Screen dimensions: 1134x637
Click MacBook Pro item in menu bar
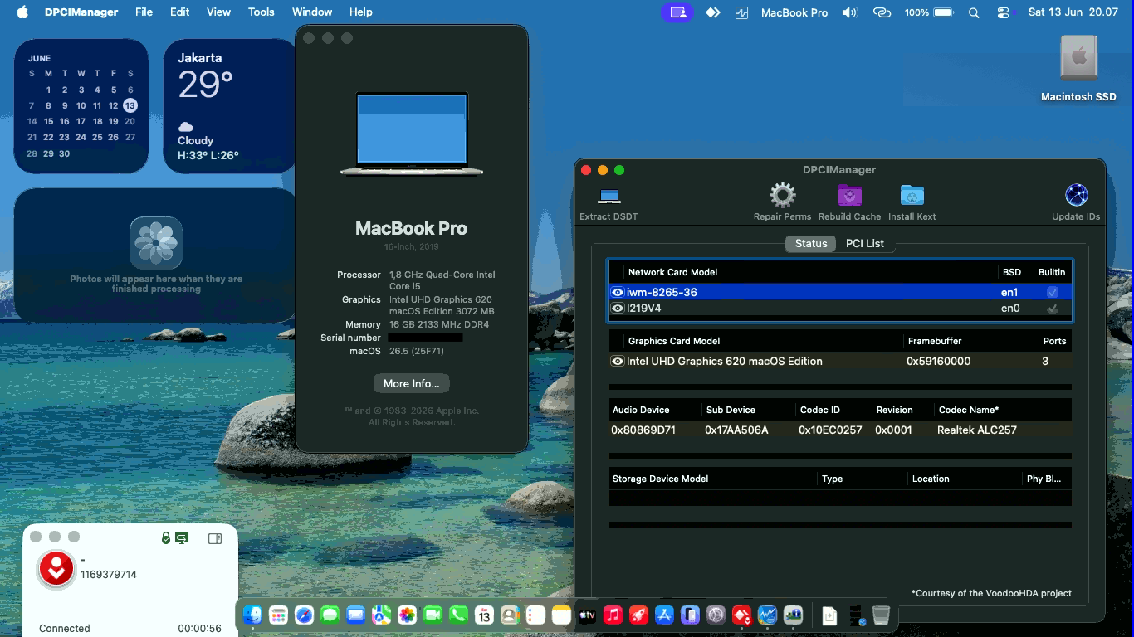[794, 12]
